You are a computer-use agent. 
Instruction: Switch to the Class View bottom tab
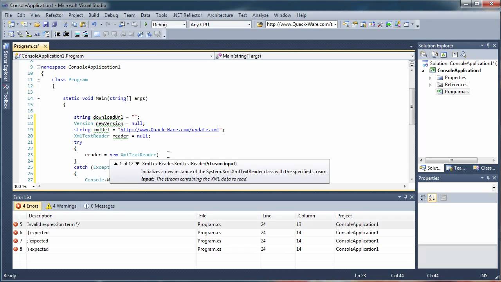click(484, 168)
